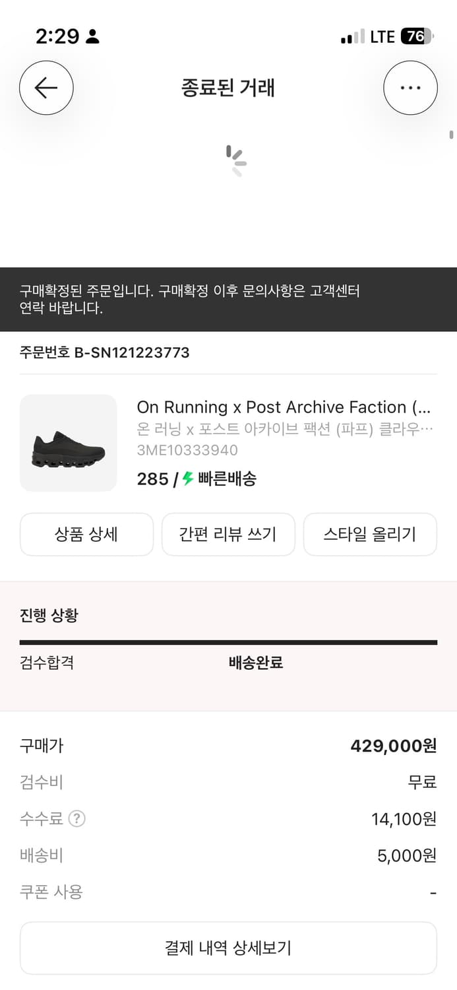Select 스타일 올리기 to upload a style
Image resolution: width=457 pixels, height=990 pixels.
tap(370, 535)
